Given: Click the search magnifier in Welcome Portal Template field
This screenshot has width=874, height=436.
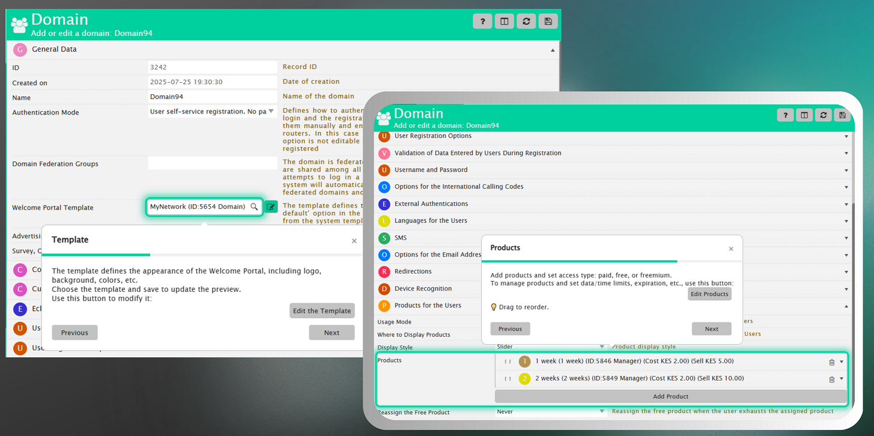Looking at the screenshot, I should [254, 207].
